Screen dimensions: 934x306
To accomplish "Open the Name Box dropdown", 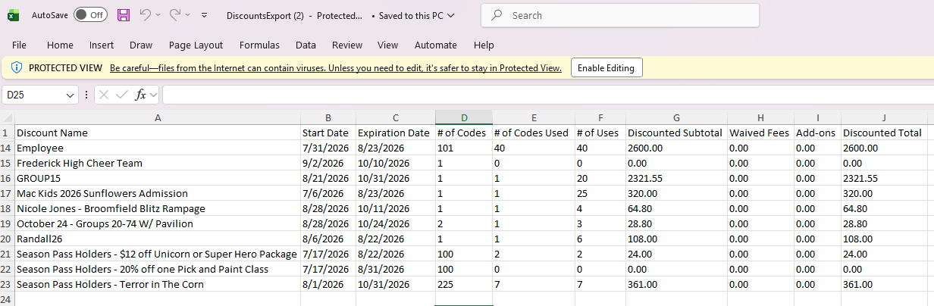I will 71,95.
